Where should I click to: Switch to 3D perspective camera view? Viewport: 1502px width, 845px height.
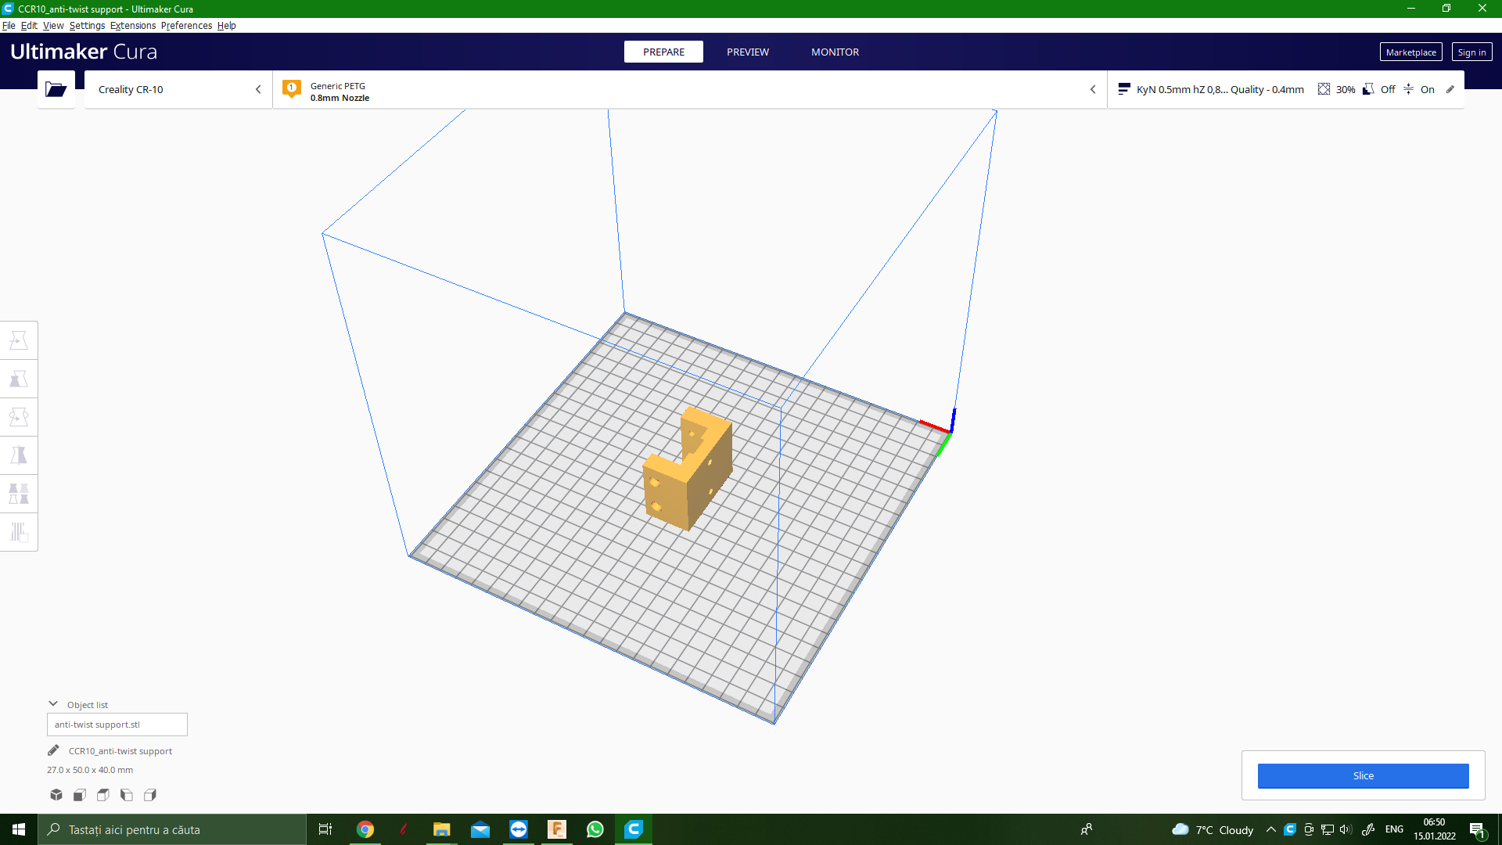56,795
